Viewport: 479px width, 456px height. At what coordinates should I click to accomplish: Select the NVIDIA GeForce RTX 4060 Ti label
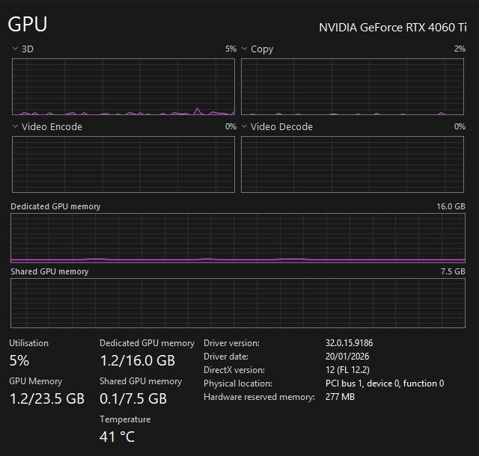[391, 28]
